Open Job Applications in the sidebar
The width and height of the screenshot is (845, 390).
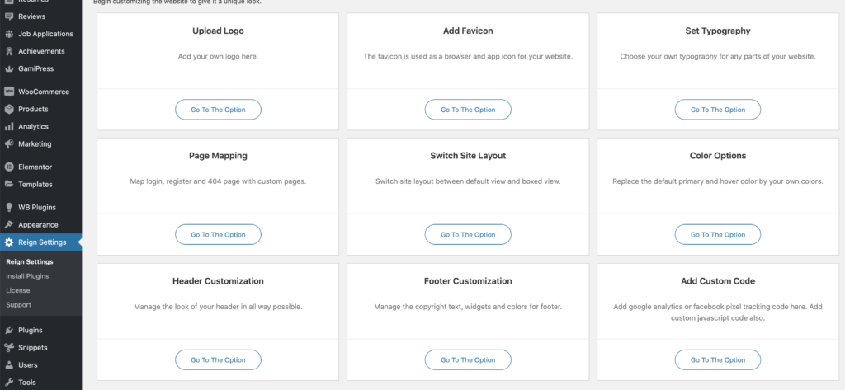pos(45,34)
